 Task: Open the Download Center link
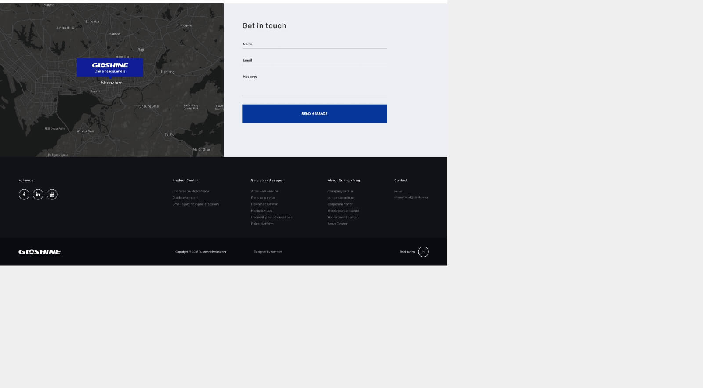(x=264, y=204)
